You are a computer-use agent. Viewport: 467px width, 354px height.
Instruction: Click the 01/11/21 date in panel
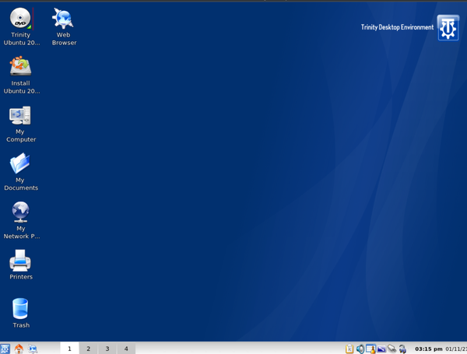point(456,349)
